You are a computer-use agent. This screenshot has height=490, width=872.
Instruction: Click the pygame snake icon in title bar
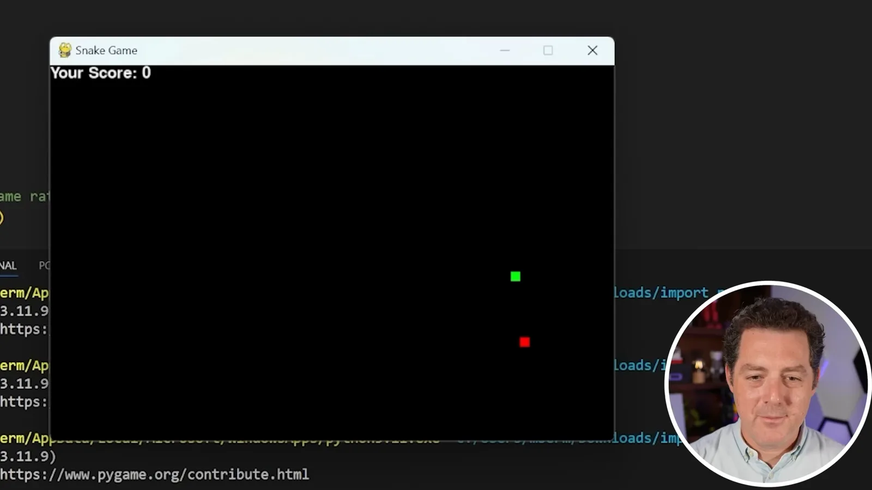(x=65, y=50)
